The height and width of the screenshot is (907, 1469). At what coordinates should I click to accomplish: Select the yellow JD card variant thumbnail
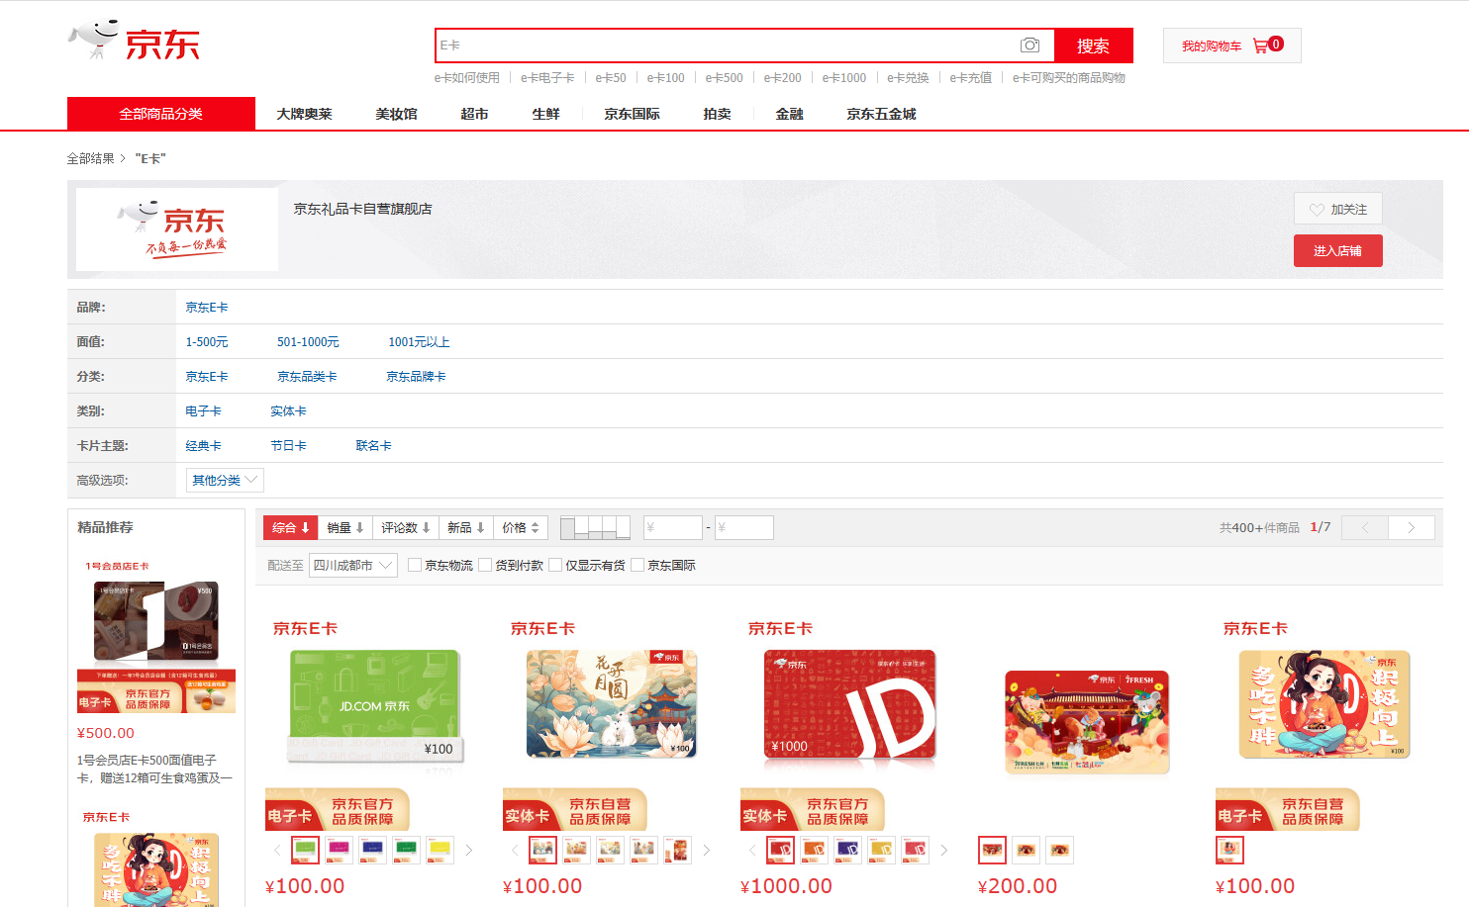coord(882,850)
